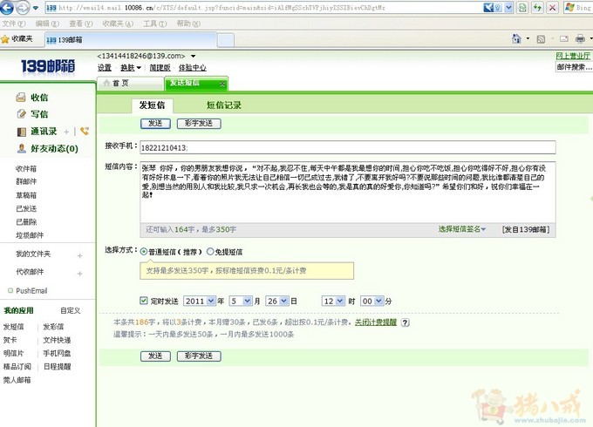Click the 接收手机 phone number field

[348, 147]
